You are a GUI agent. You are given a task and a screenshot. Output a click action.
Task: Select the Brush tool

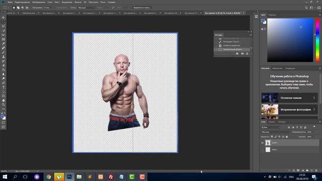(4, 52)
